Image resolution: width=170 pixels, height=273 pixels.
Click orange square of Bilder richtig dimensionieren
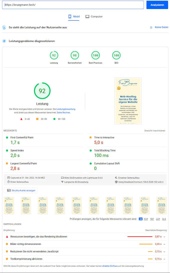point(7,244)
